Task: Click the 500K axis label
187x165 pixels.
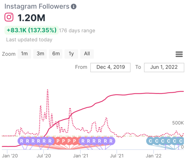Action: pos(178,122)
